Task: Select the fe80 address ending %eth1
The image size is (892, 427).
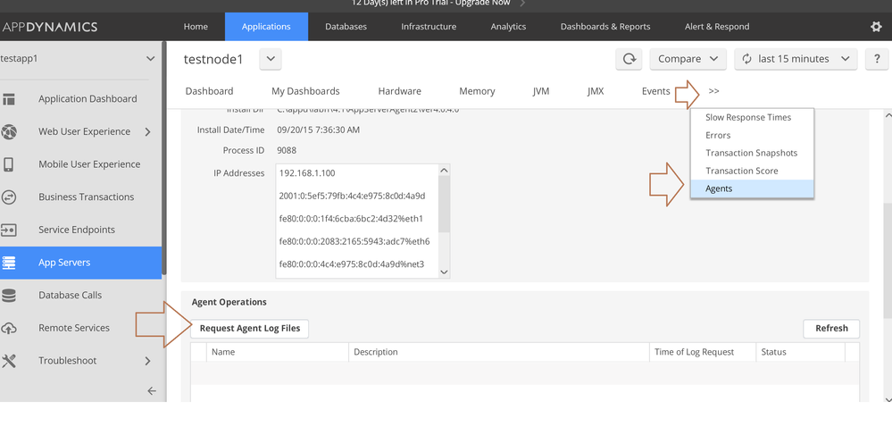Action: coord(351,219)
